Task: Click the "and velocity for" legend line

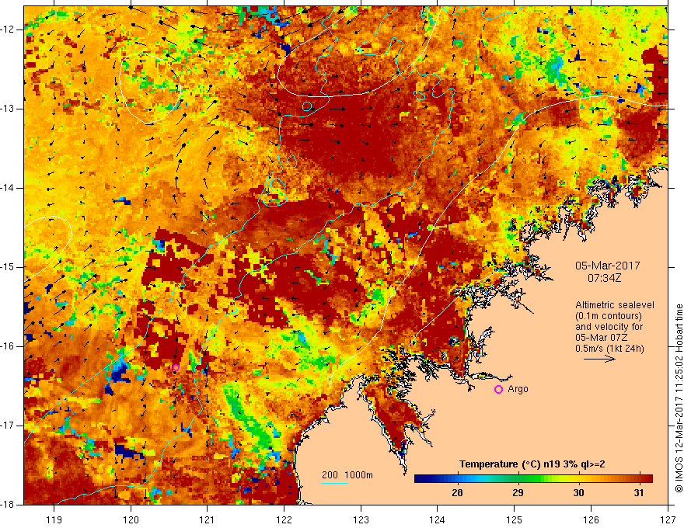Action: click(609, 327)
